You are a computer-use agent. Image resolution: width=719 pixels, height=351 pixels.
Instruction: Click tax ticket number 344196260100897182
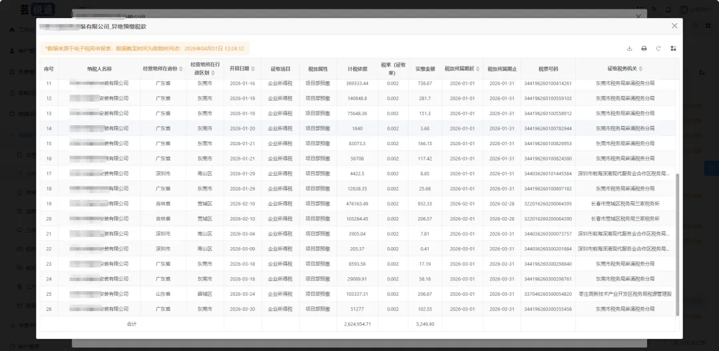pos(548,188)
